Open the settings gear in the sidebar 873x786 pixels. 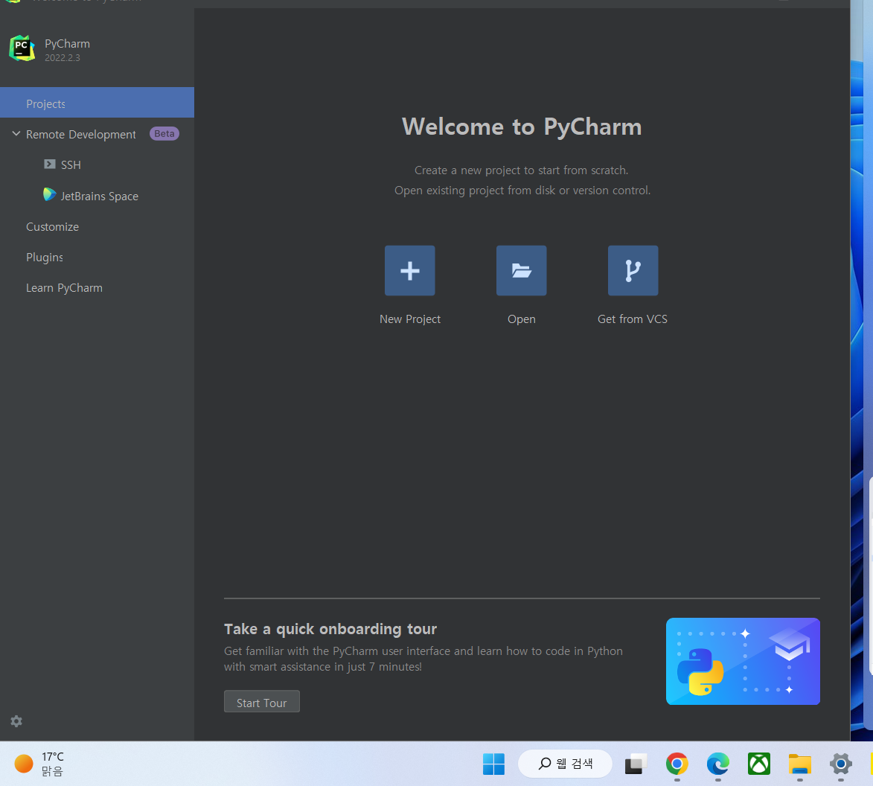click(x=16, y=720)
